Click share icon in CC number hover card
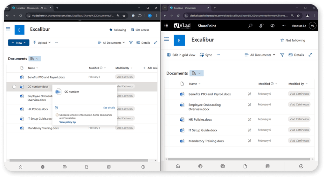Screen dimensions: 325x178 point(56,108)
